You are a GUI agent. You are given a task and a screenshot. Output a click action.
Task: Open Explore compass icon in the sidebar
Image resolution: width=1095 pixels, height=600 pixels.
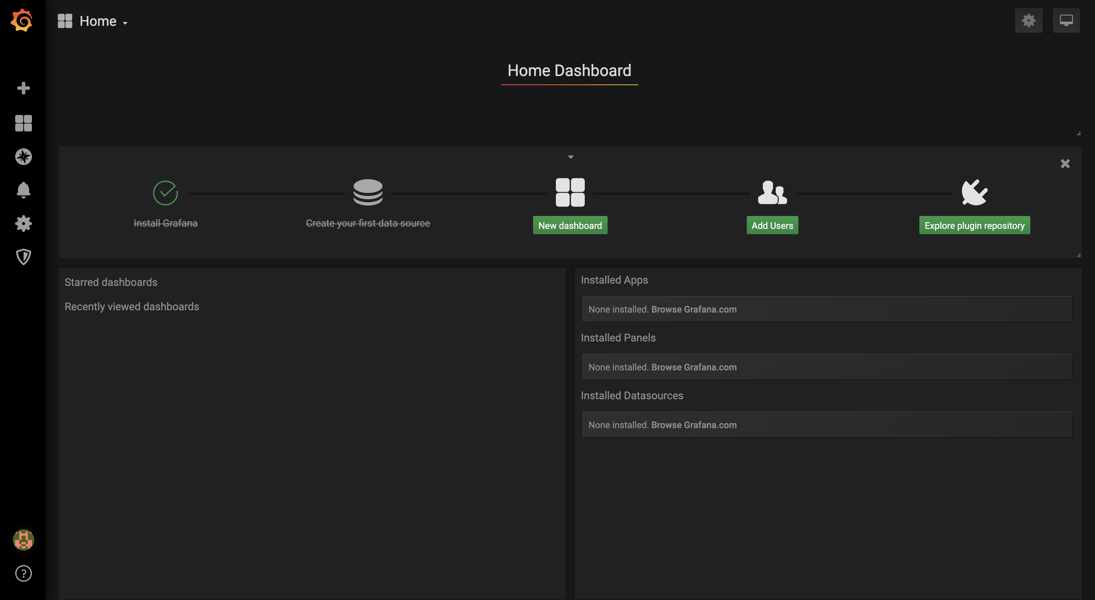tap(23, 157)
